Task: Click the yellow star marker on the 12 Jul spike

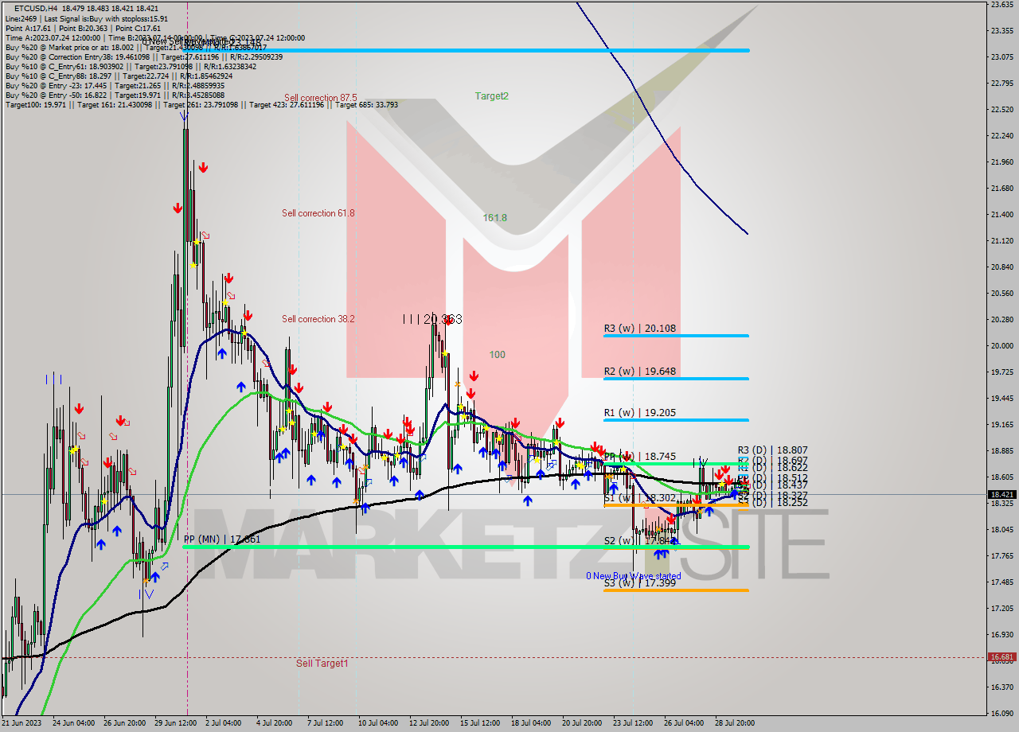Action: point(445,353)
